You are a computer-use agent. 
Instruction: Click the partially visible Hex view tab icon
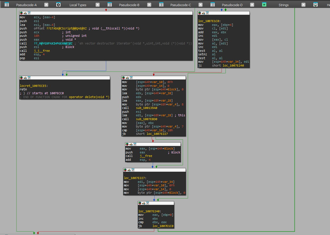coord(316,5)
